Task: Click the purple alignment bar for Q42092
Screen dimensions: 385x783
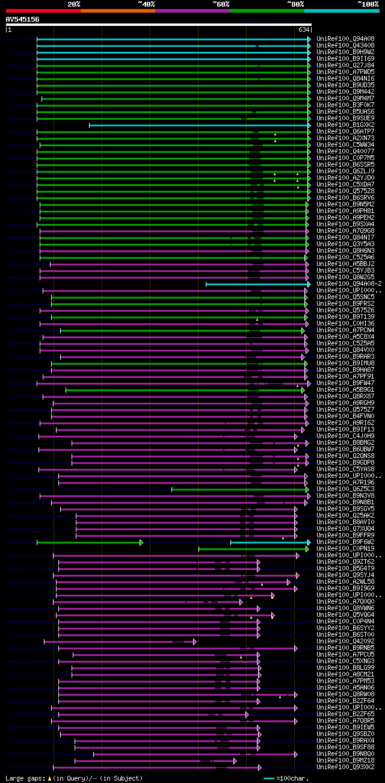Action: pyautogui.click(x=120, y=642)
